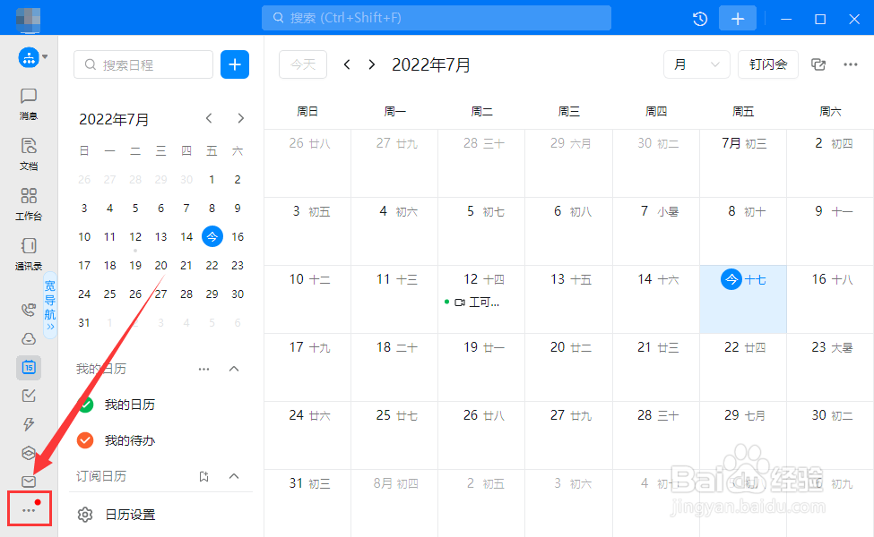
Task: Click the 搜索日程 search field
Action: pyautogui.click(x=144, y=64)
